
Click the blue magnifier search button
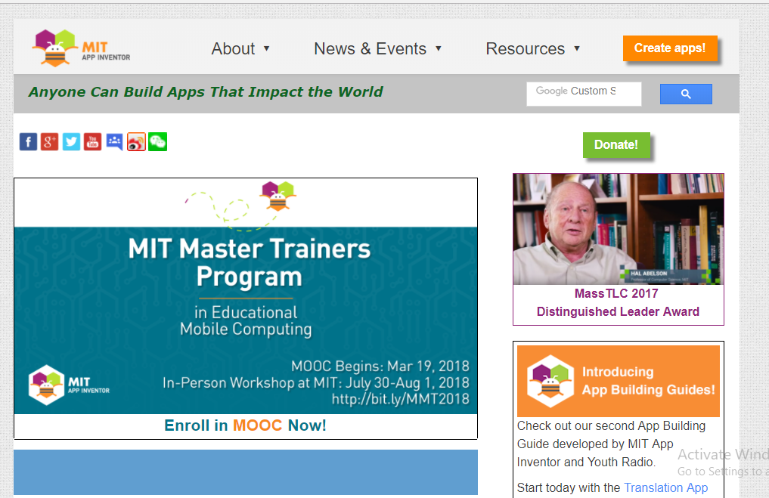[686, 94]
